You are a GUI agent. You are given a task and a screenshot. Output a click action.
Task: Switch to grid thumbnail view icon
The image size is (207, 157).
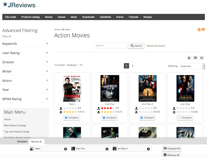coord(202,58)
